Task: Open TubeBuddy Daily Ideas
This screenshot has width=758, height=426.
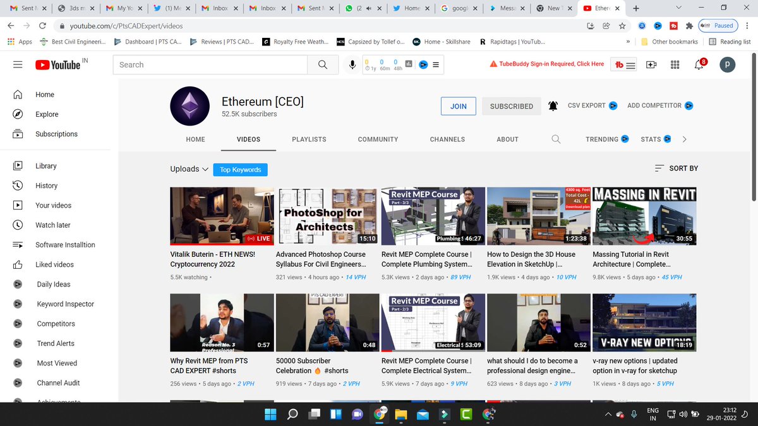Action: click(x=53, y=284)
